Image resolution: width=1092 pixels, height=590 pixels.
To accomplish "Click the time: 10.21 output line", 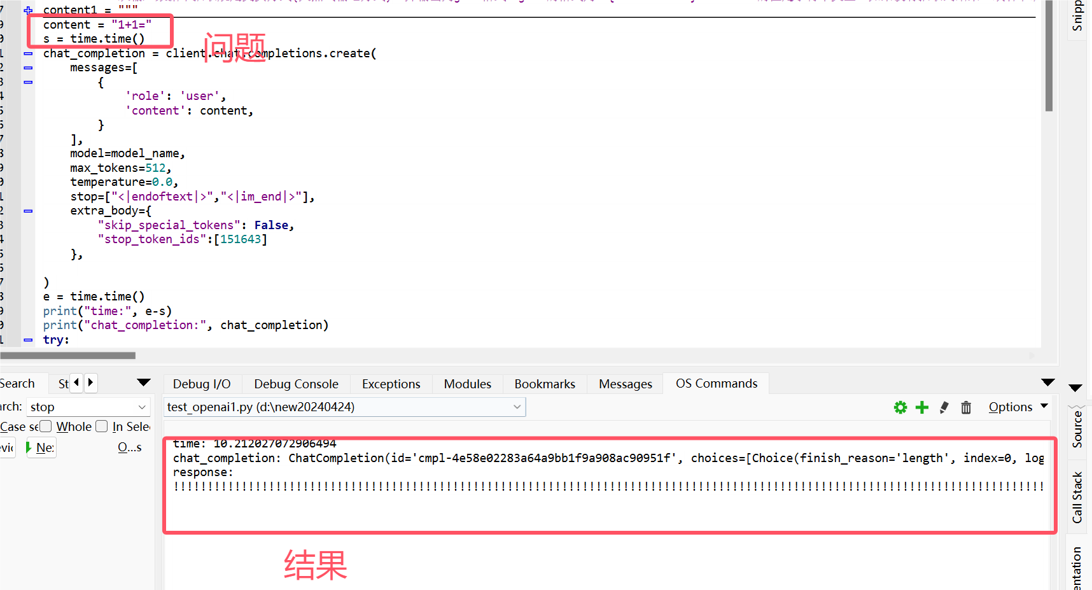I will pos(255,444).
